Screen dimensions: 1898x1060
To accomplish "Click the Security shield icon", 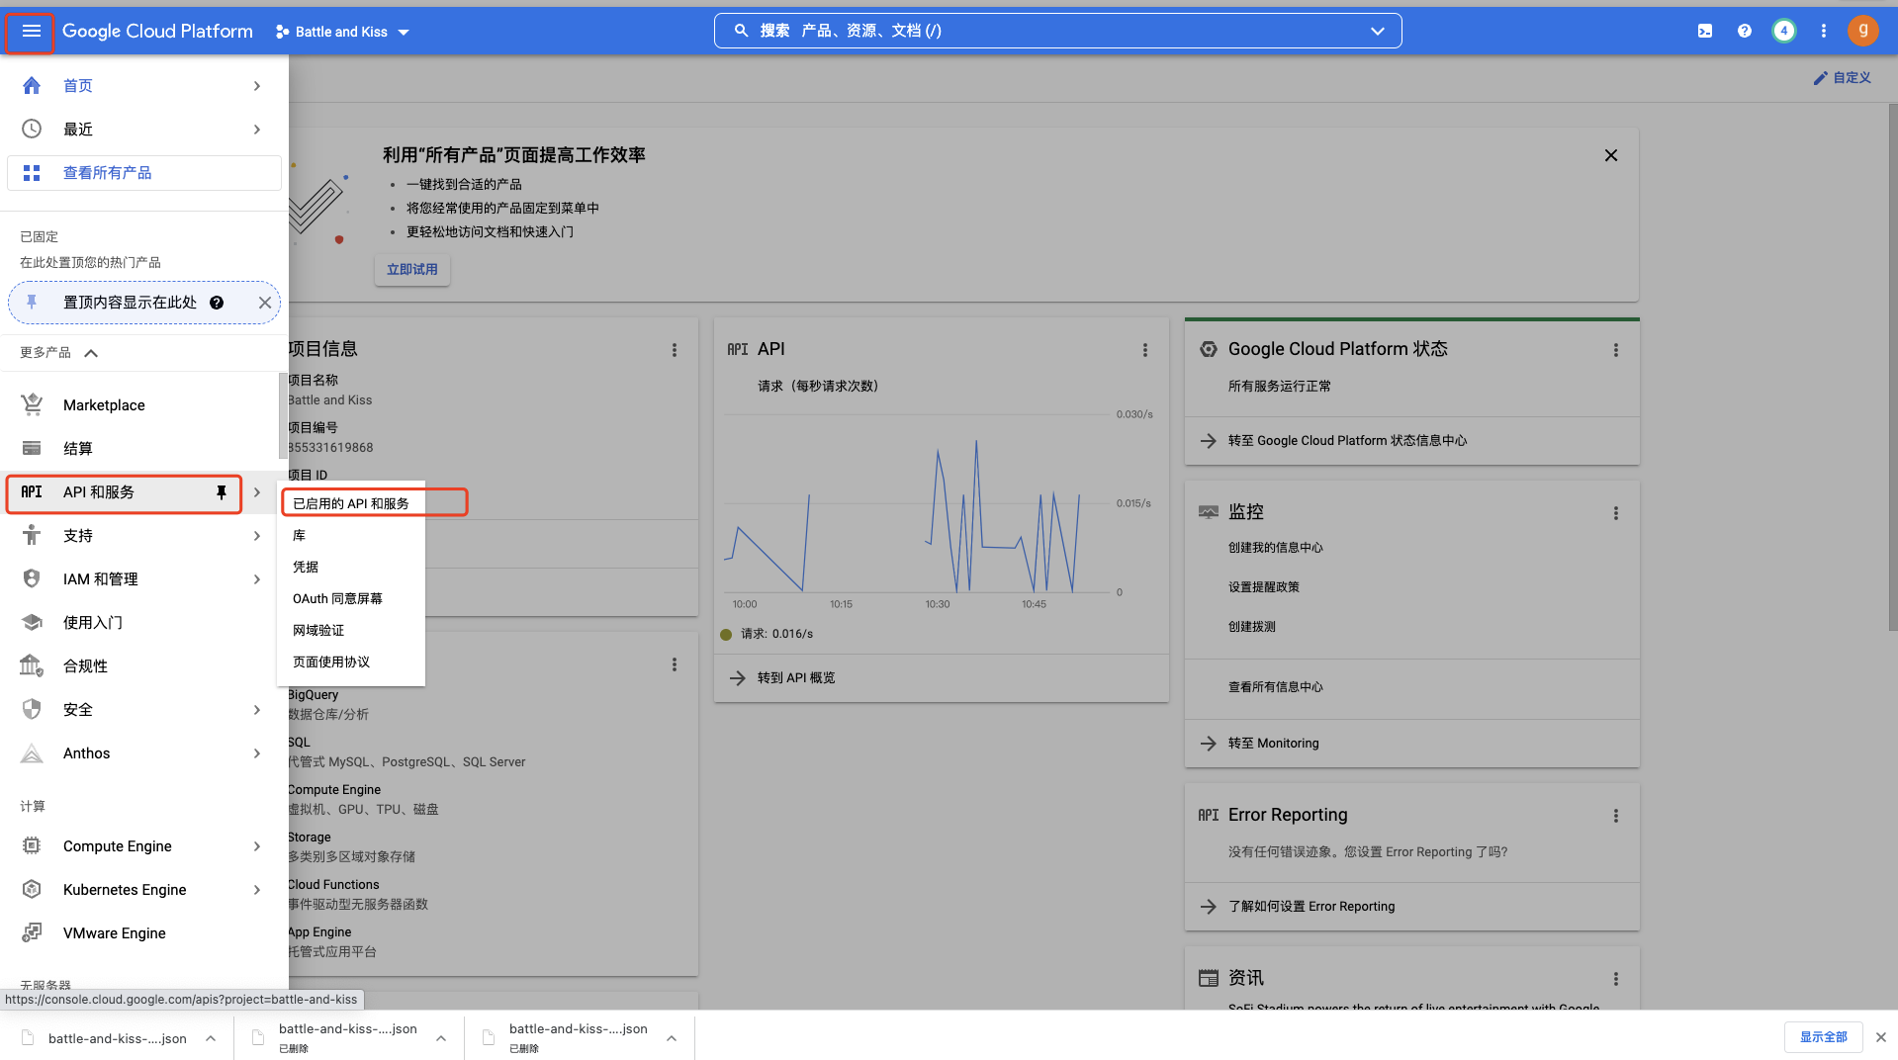I will click(x=32, y=709).
